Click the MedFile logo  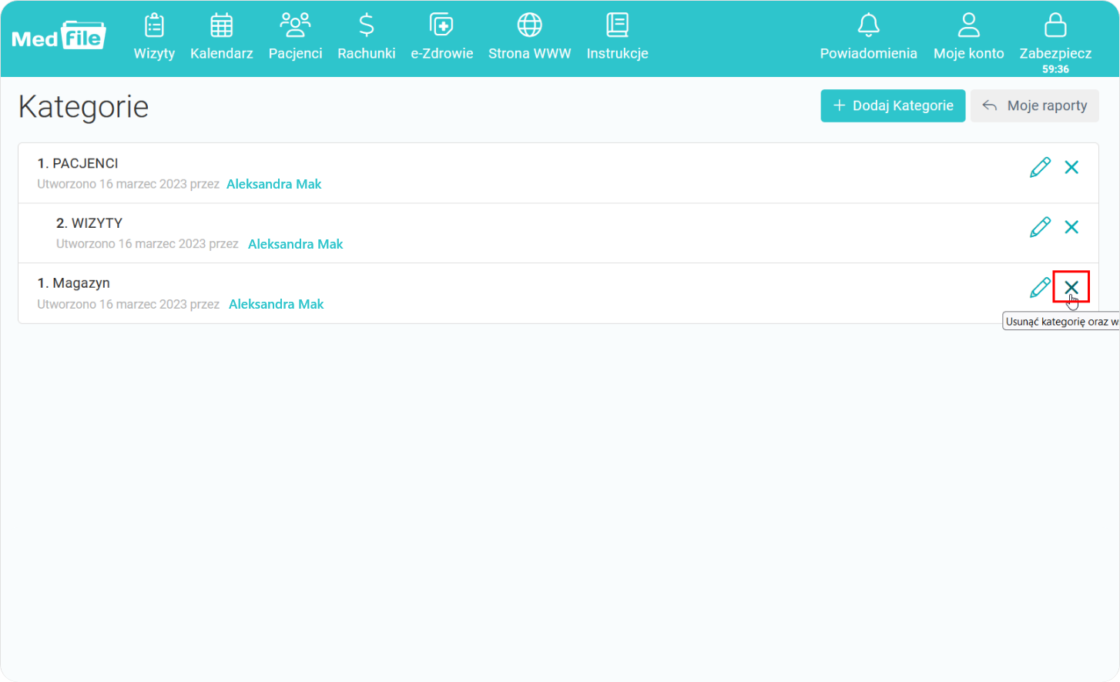click(59, 35)
